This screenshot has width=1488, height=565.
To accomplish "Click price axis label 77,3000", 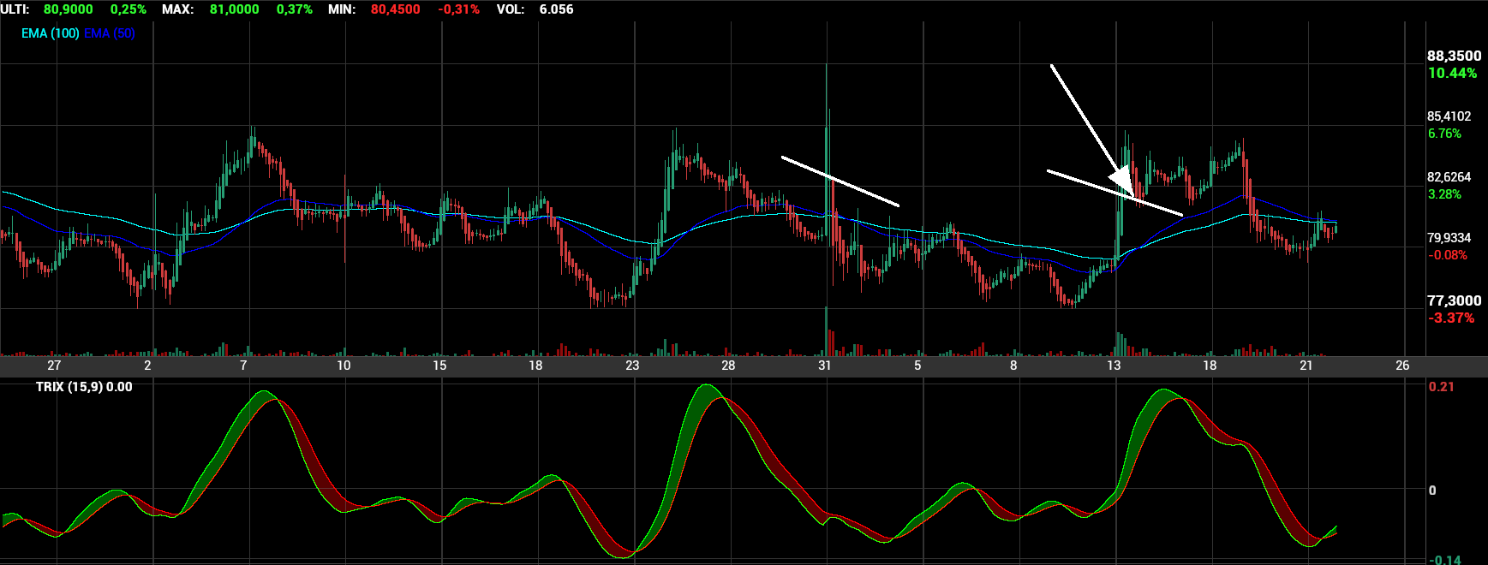I will tap(1454, 300).
